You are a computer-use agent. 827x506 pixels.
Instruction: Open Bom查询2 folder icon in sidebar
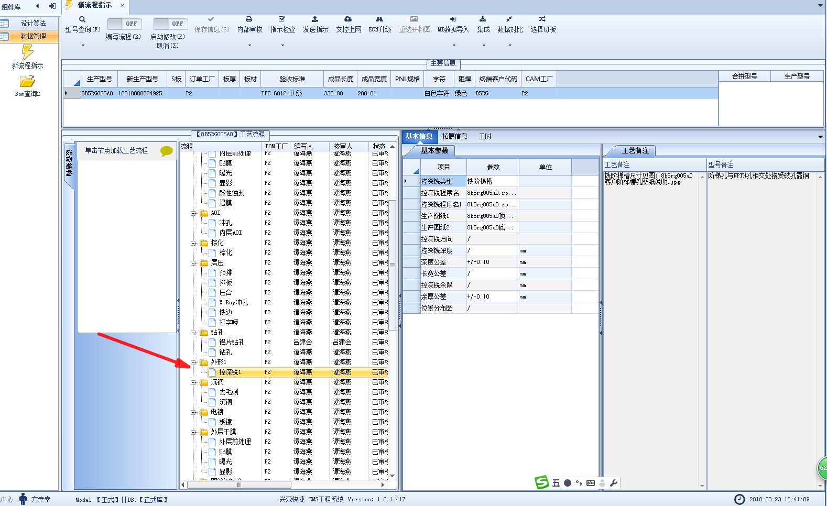(27, 82)
